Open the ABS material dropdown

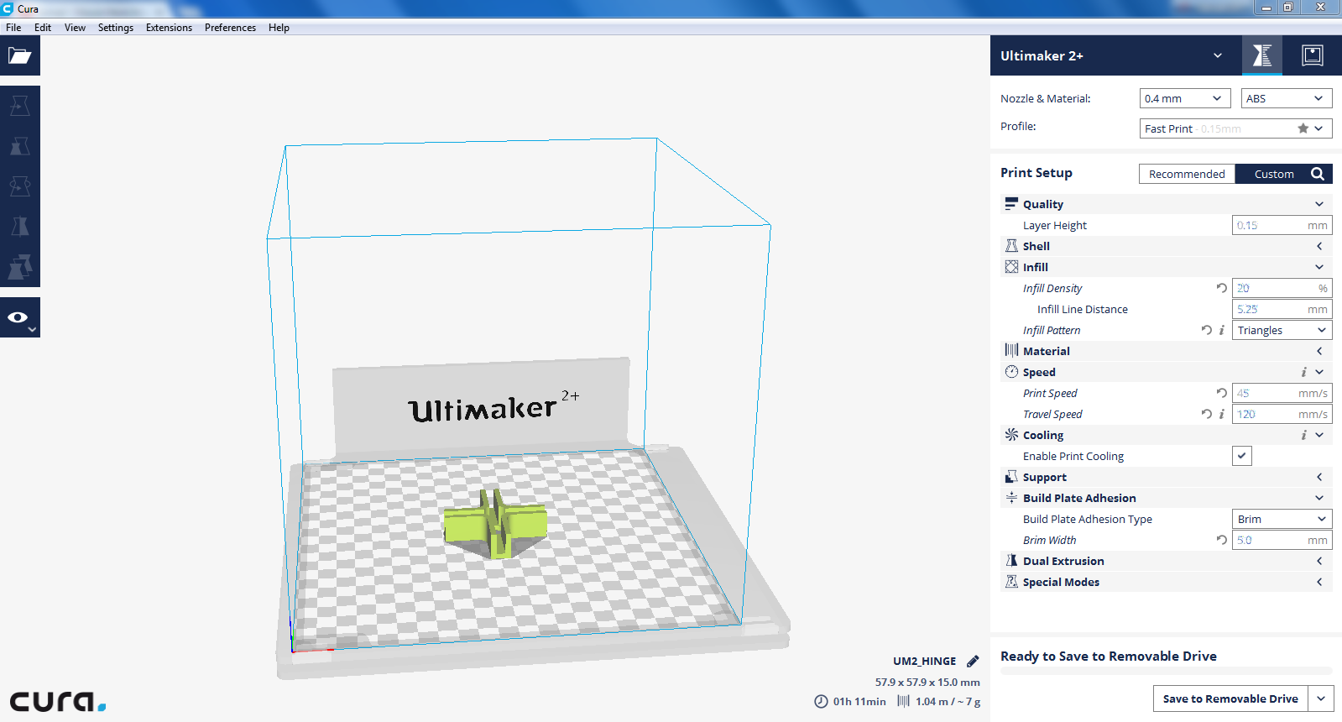1287,98
